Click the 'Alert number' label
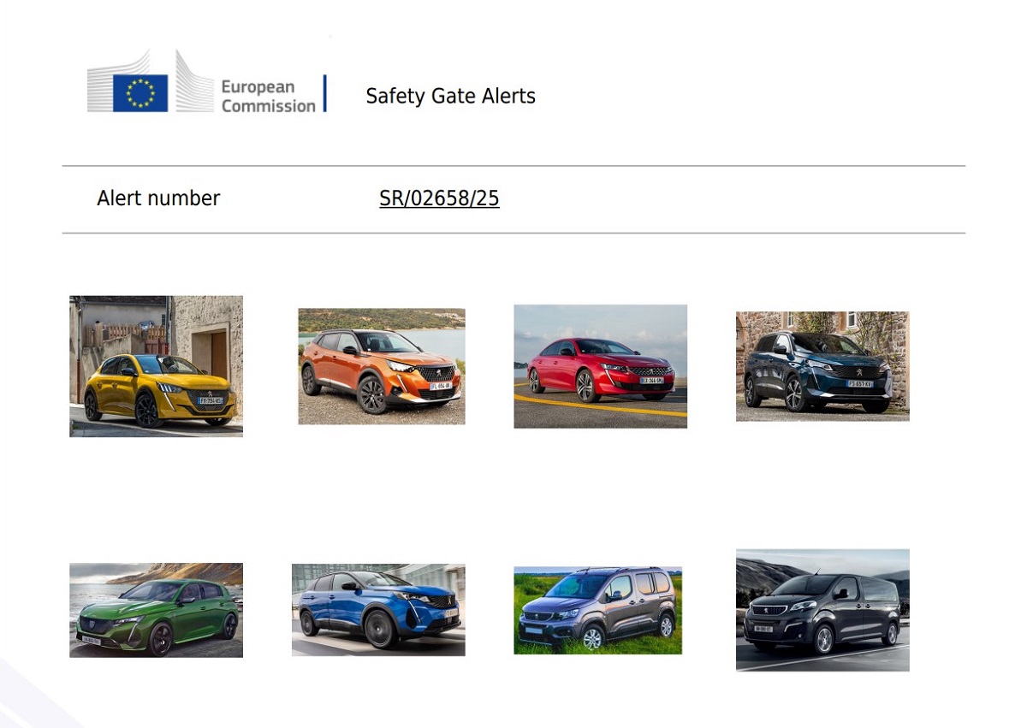The width and height of the screenshot is (1027, 728). point(158,198)
